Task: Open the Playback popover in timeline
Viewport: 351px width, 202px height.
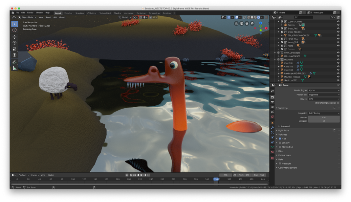Action: click(x=23, y=175)
